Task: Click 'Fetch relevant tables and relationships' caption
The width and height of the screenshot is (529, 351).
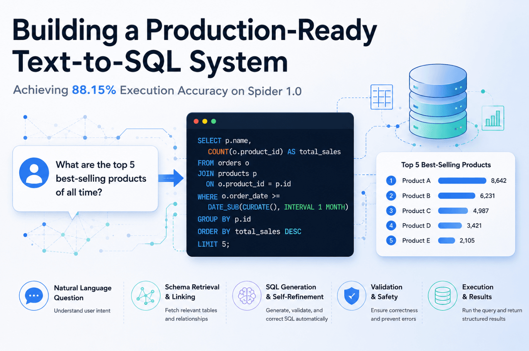Action: click(x=191, y=314)
